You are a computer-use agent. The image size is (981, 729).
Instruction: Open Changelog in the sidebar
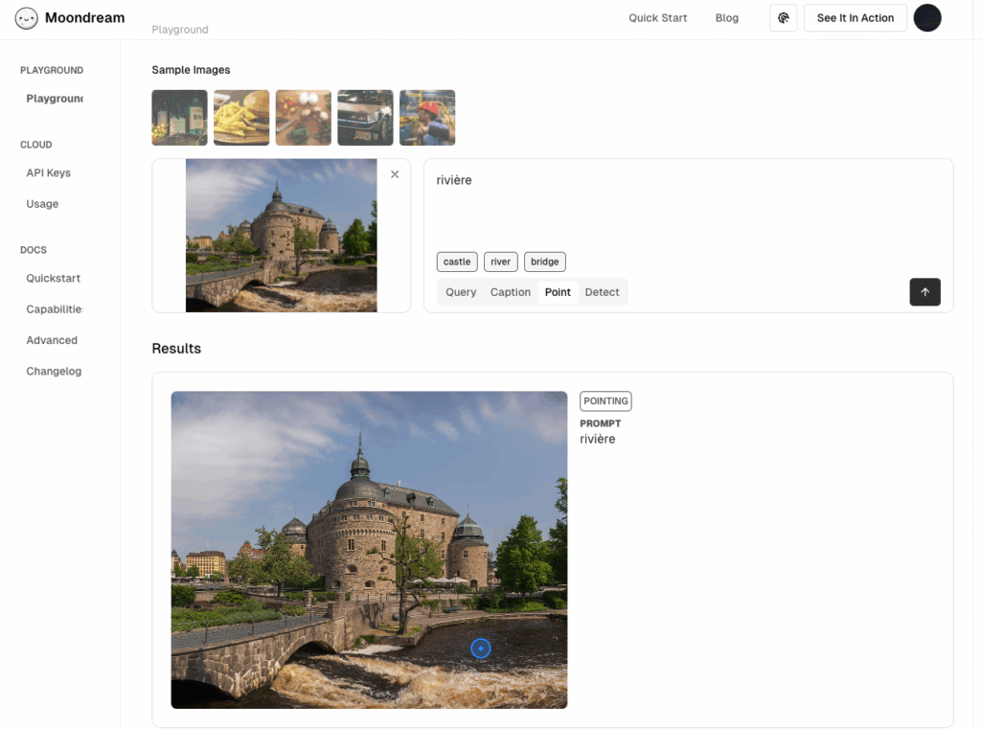(54, 372)
